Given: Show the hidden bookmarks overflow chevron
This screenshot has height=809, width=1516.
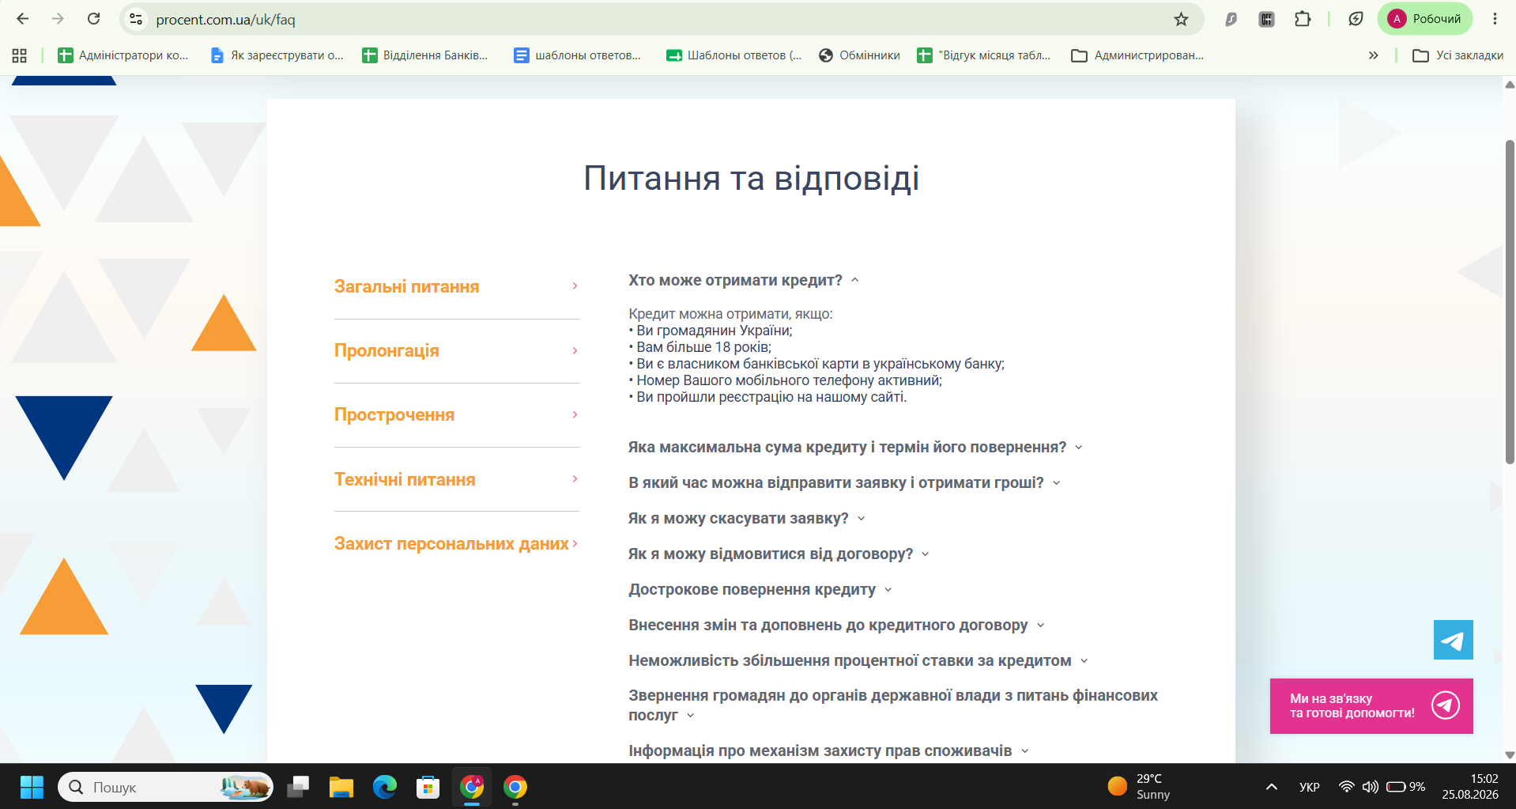Looking at the screenshot, I should coord(1374,55).
